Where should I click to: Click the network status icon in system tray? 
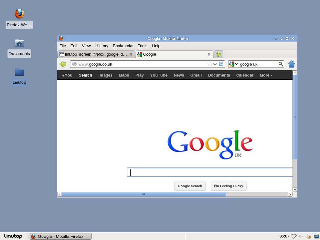point(294,236)
